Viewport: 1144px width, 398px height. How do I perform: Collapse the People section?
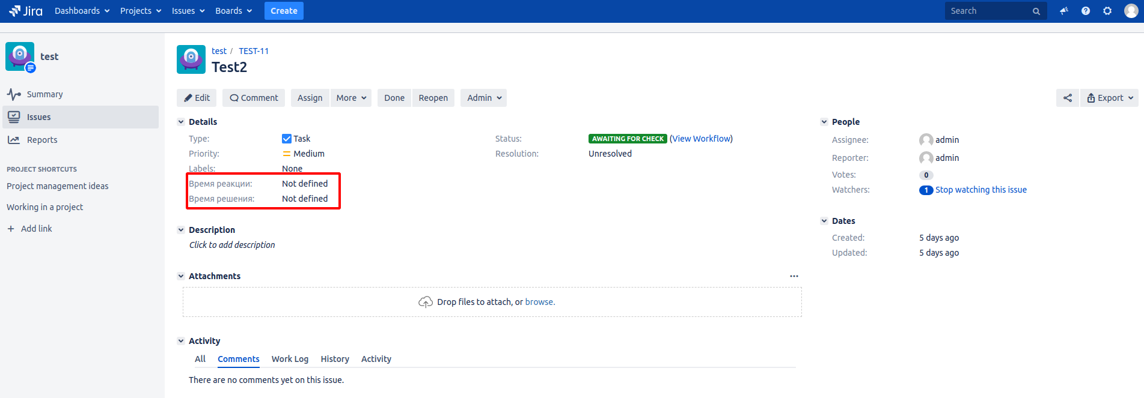(824, 122)
